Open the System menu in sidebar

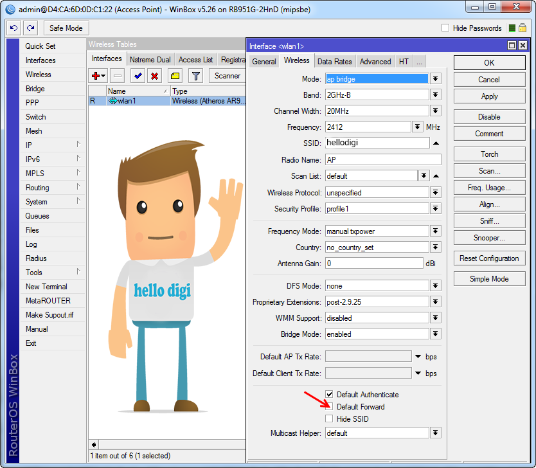coord(52,202)
